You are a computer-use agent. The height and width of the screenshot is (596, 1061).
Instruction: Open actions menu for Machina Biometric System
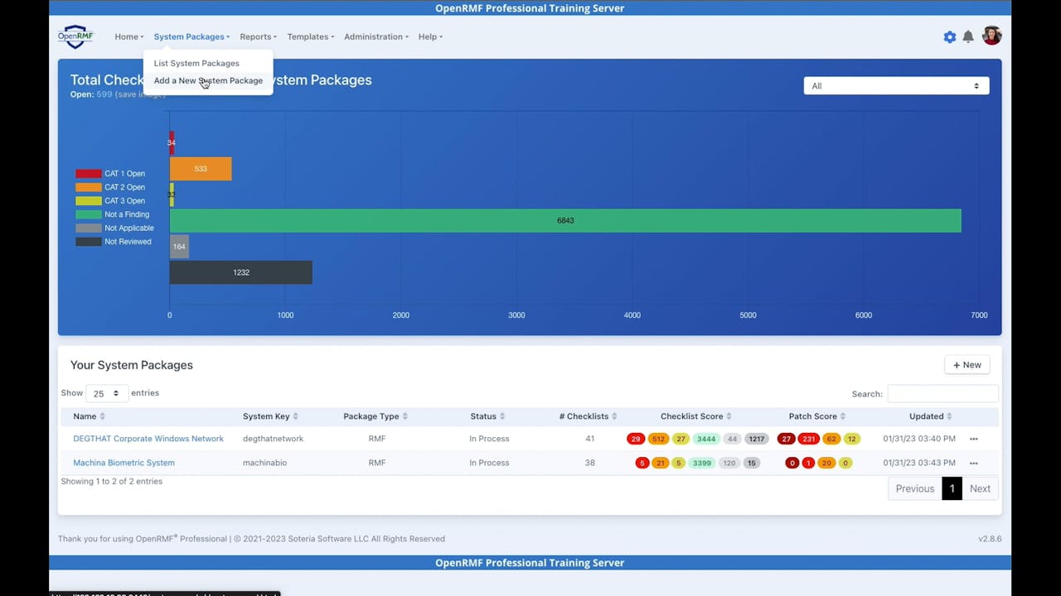tap(973, 463)
